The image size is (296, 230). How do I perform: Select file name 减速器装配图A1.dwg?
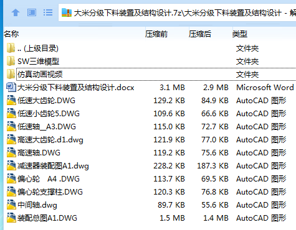(53, 166)
